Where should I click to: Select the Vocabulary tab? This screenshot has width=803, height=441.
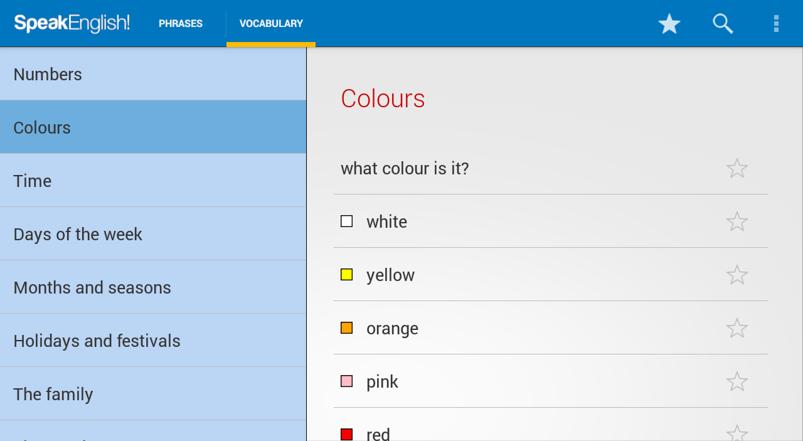pyautogui.click(x=271, y=24)
